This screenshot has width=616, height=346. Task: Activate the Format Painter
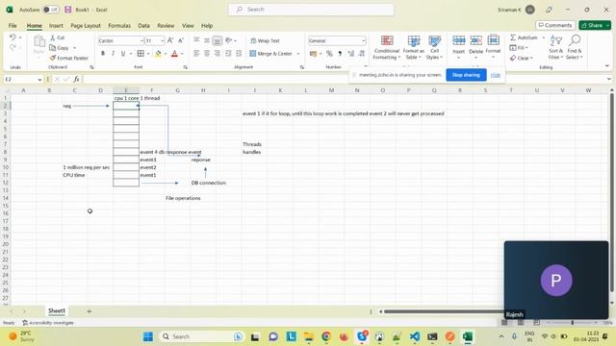pos(68,58)
